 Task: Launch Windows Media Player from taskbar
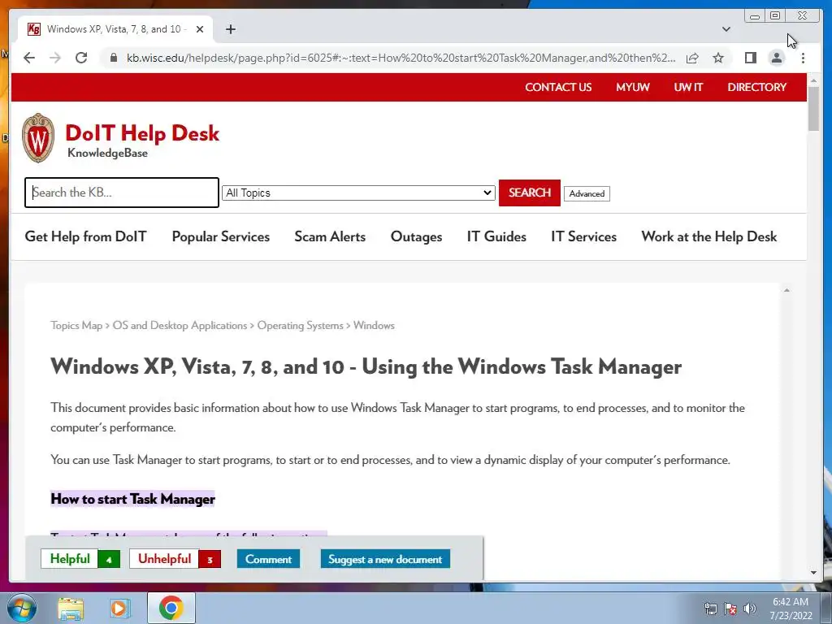point(120,609)
